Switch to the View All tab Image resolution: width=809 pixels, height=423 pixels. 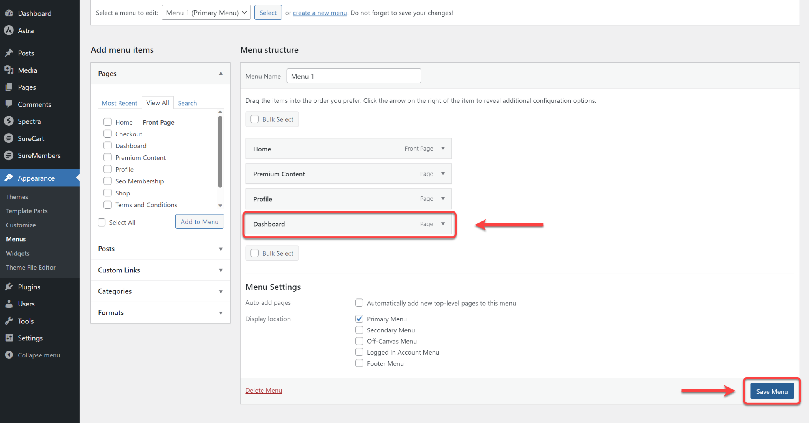[x=158, y=103]
